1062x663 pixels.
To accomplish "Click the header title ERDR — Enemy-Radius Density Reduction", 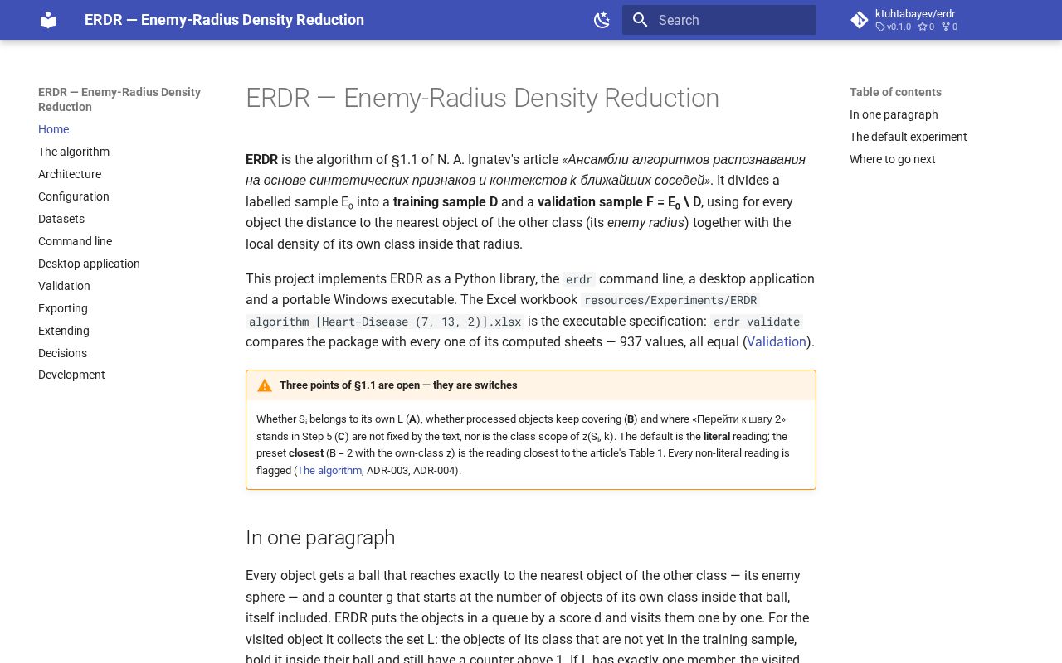I will [224, 20].
